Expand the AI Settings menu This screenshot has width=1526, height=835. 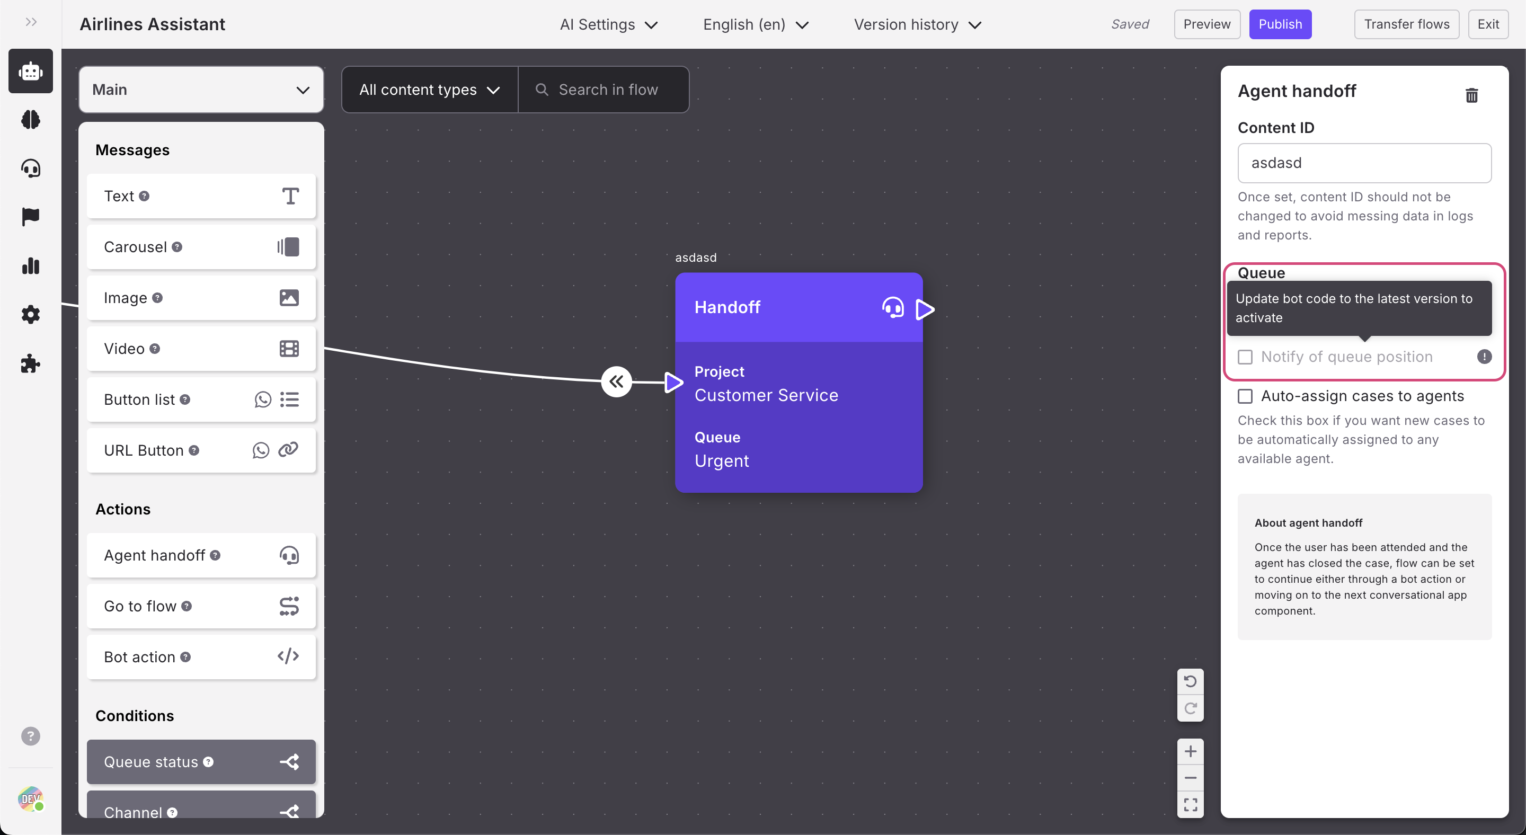click(608, 24)
